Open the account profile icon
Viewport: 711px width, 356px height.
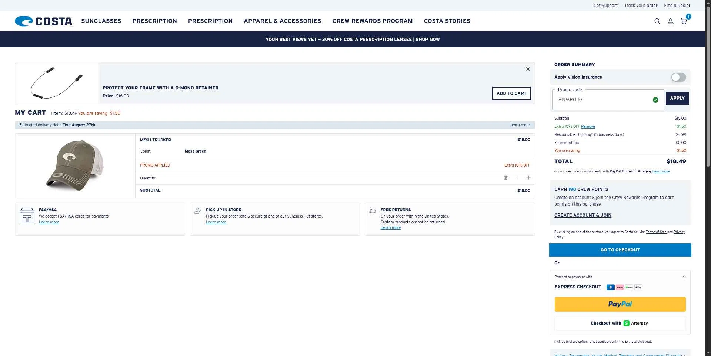670,21
